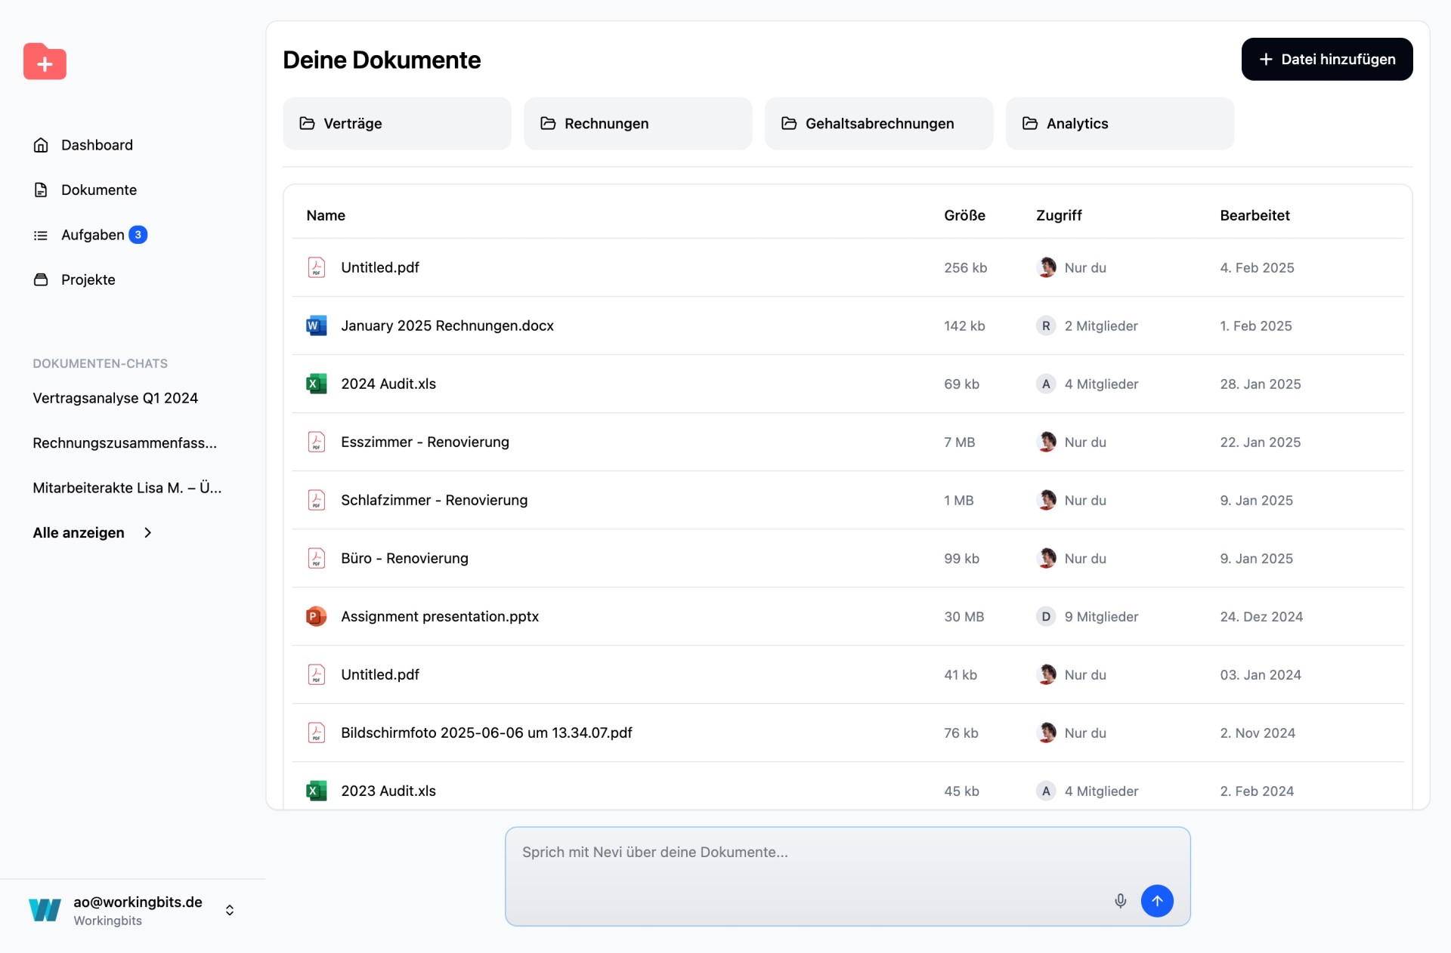Screen dimensions: 1451x953
Task: Click the microphone icon in chat box
Action: [x=1120, y=900]
